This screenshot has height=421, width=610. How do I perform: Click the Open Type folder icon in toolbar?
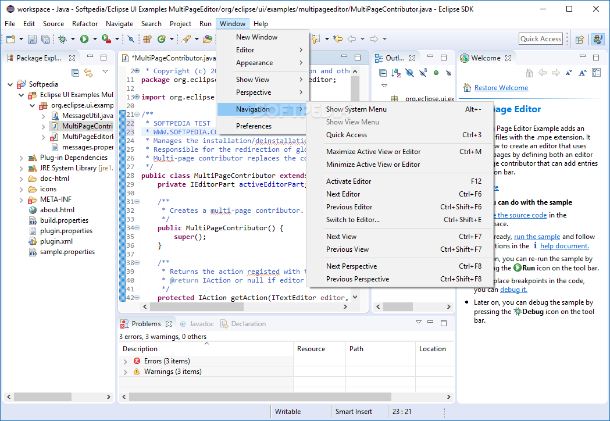coord(208,39)
